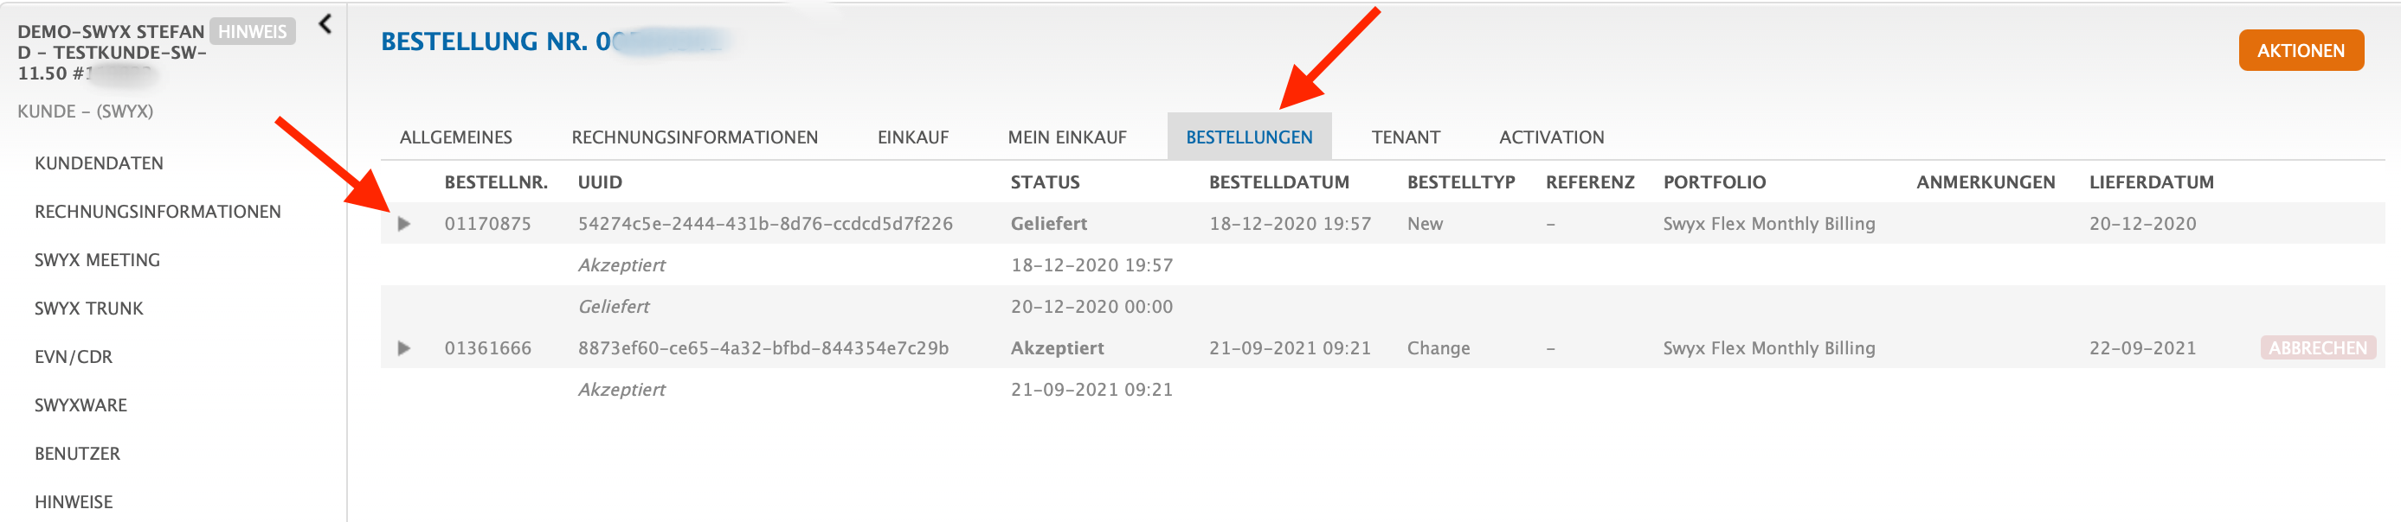
Task: Switch to the Allgemeines tab
Action: (456, 137)
